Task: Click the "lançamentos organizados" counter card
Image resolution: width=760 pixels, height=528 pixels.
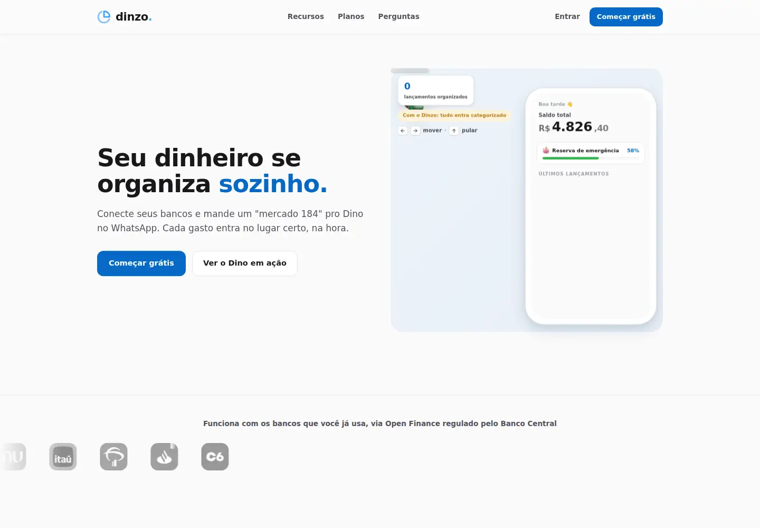Action: (x=435, y=90)
